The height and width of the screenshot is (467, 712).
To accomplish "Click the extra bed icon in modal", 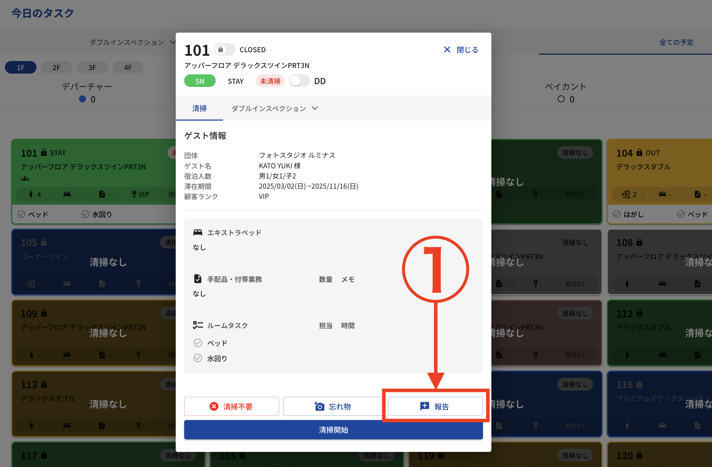I will 198,232.
